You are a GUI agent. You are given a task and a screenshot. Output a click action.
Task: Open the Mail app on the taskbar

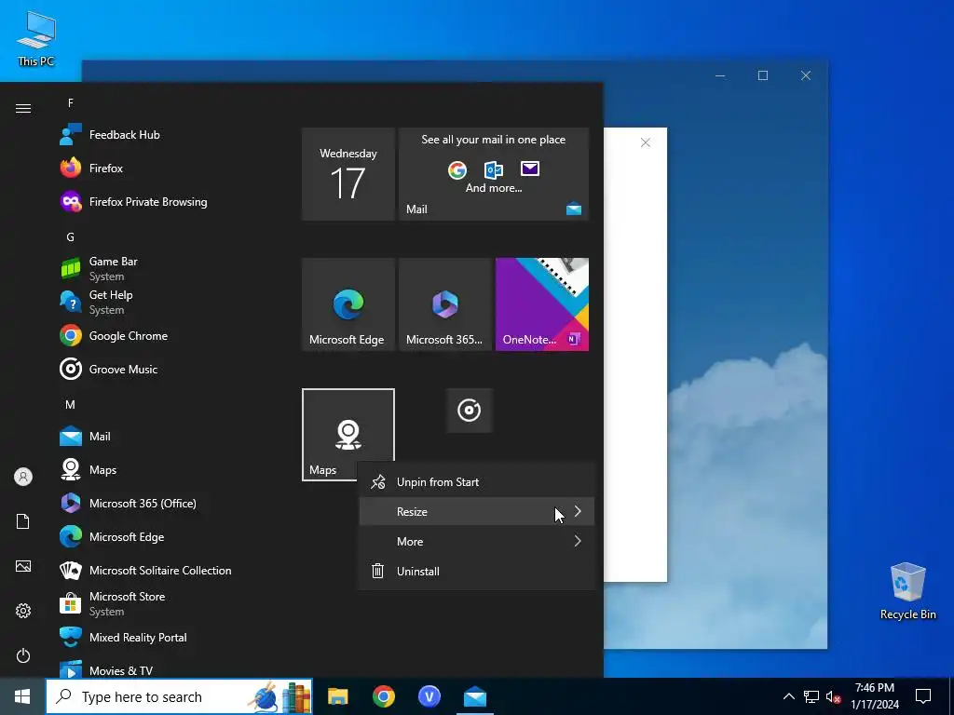tap(475, 696)
